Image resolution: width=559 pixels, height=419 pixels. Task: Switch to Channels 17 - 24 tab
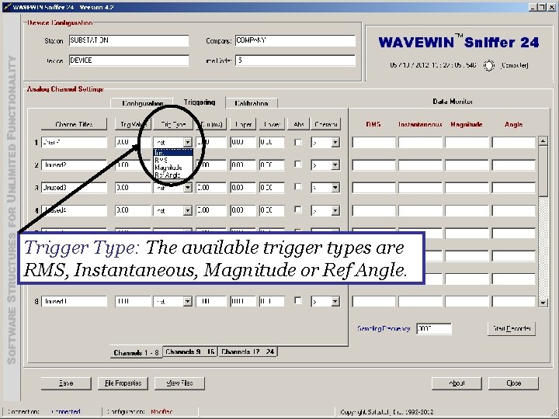pyautogui.click(x=248, y=351)
